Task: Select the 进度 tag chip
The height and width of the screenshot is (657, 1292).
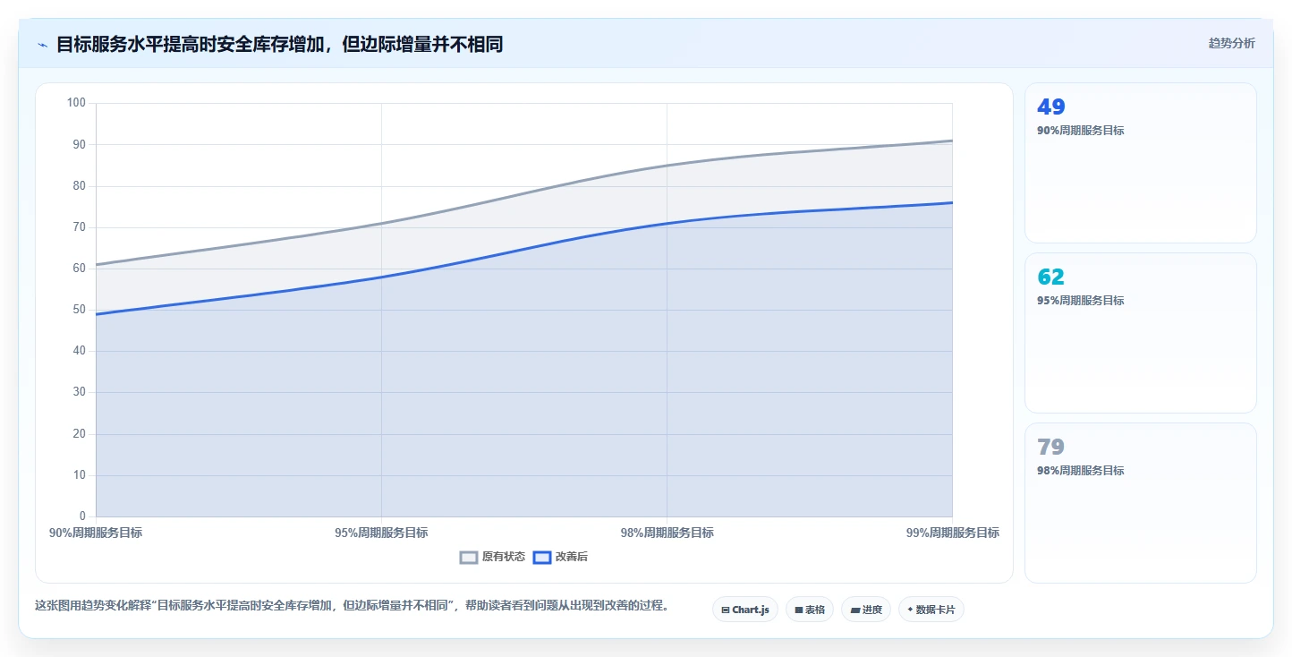Action: pos(866,610)
